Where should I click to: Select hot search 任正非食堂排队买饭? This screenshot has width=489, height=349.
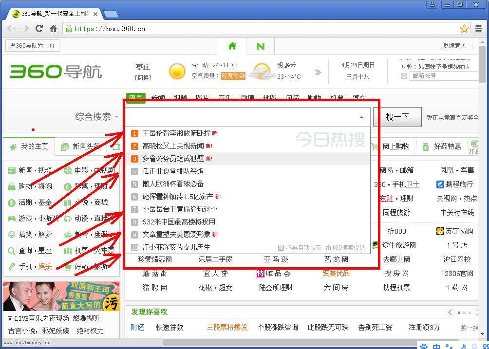click(173, 171)
